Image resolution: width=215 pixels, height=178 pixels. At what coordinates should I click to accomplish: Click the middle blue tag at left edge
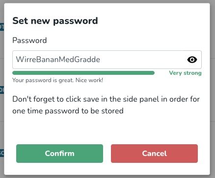2,90
